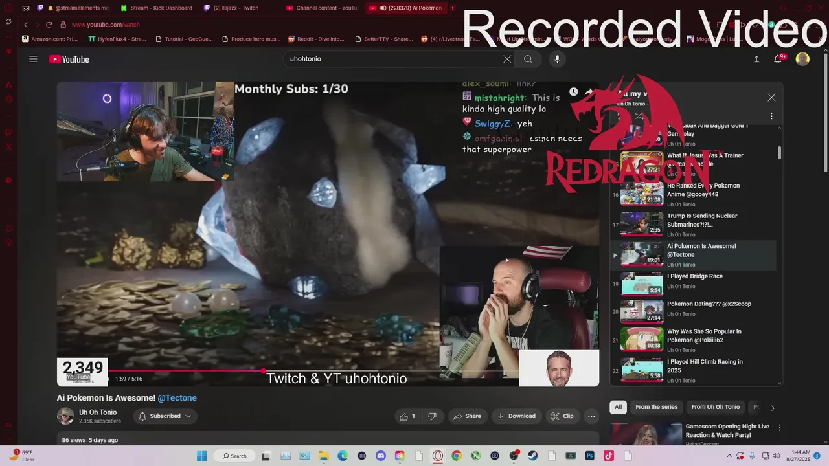
Task: Show more filter chips with the arrow
Action: point(772,408)
